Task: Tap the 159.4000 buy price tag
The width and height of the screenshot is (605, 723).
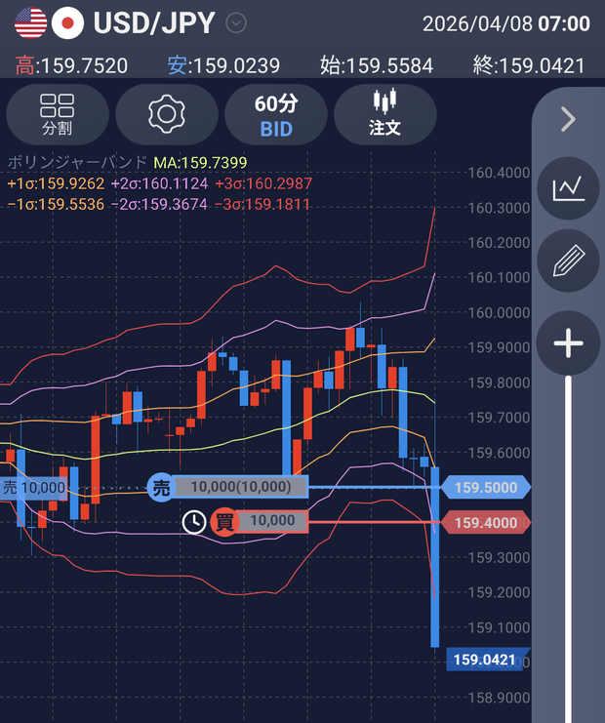Action: click(486, 522)
